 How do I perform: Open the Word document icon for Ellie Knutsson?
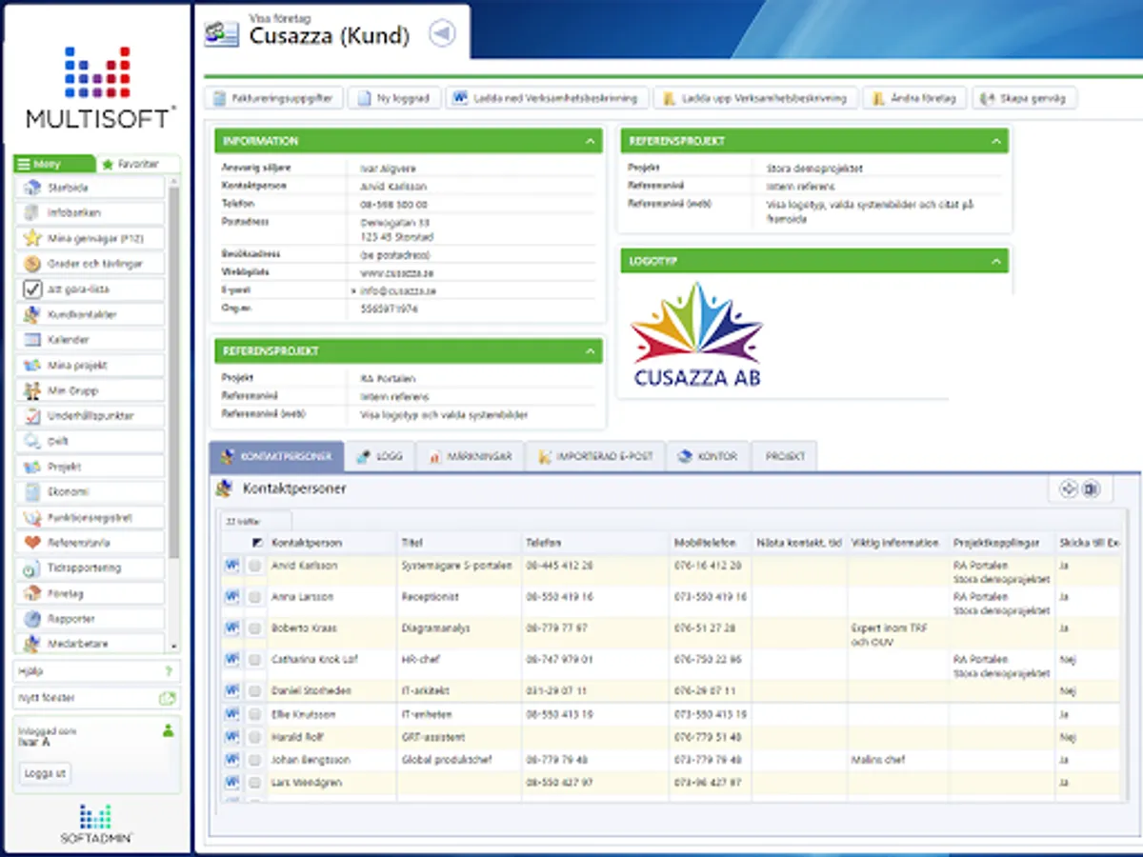(x=231, y=713)
